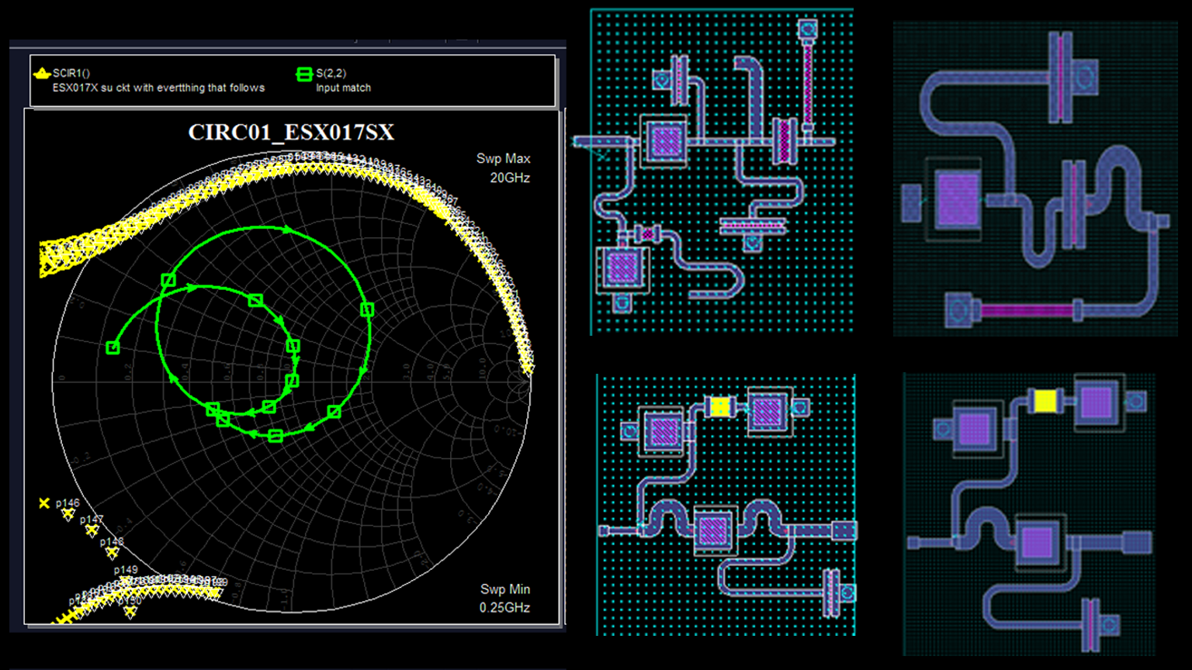The width and height of the screenshot is (1192, 670).
Task: Open the top-middle gridded circuit layout
Action: (x=722, y=172)
